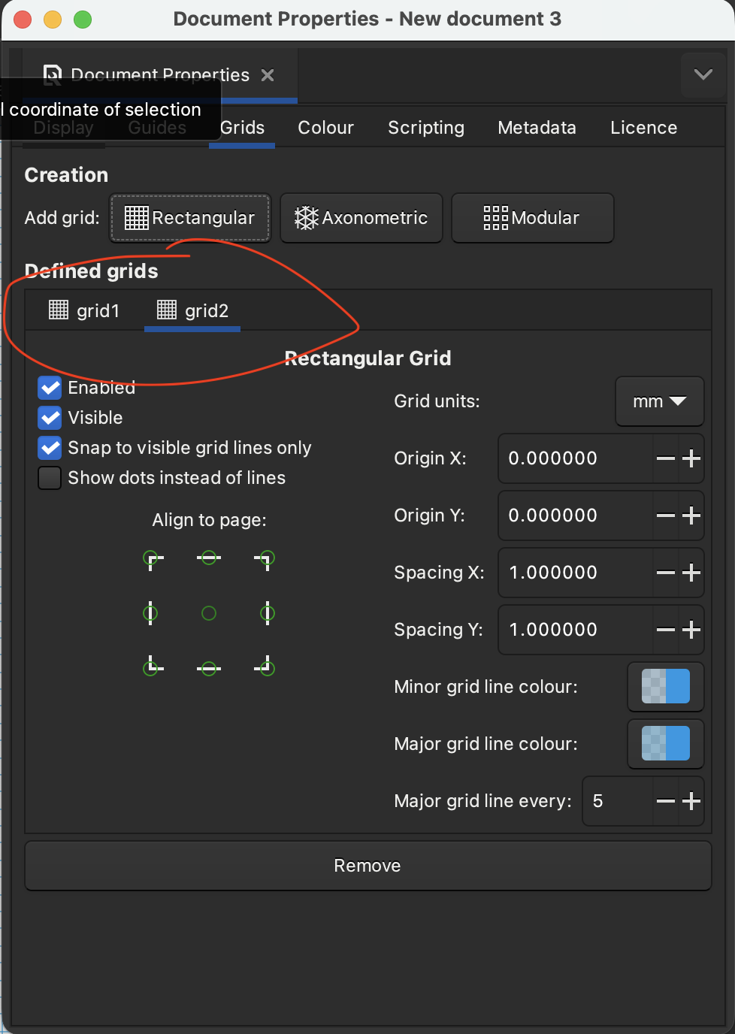Align grid to middle-left page edge

point(151,613)
